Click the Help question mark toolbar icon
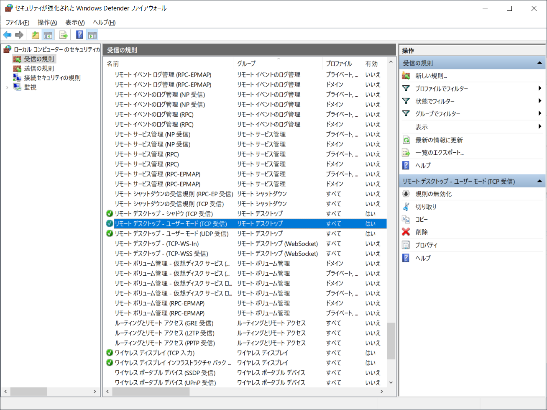This screenshot has height=410, width=547. click(79, 34)
